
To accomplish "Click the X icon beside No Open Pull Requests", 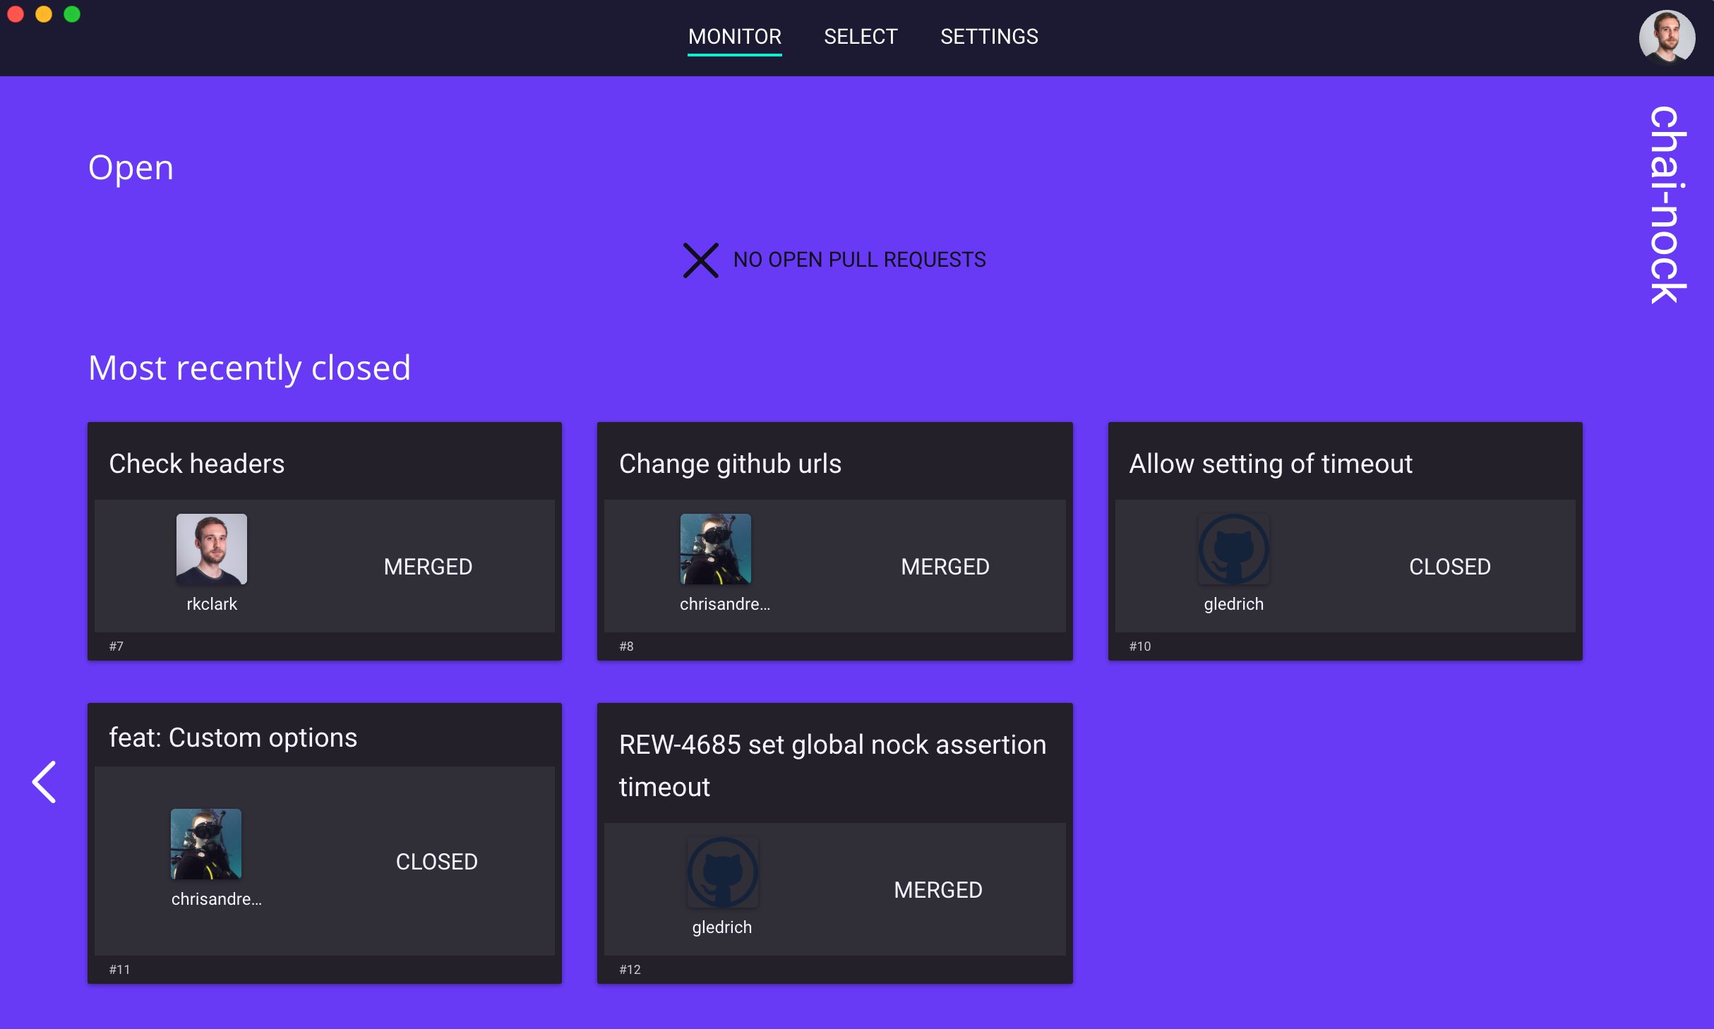I will point(700,260).
